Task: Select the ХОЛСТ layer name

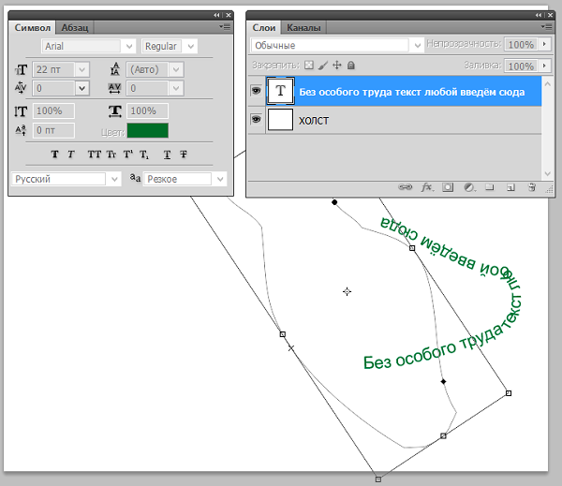Action: 314,121
